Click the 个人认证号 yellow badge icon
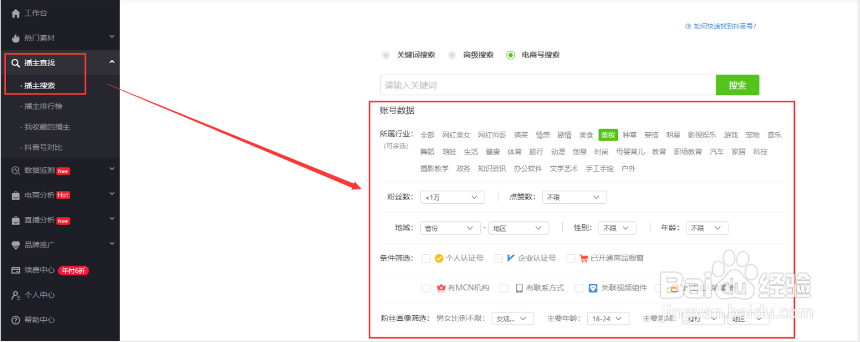860x342 pixels. pos(439,258)
